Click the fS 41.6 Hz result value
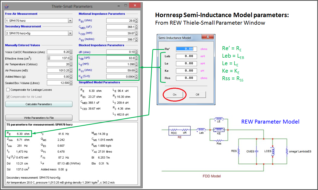The width and height of the screenshot is (318, 190). pos(63,134)
